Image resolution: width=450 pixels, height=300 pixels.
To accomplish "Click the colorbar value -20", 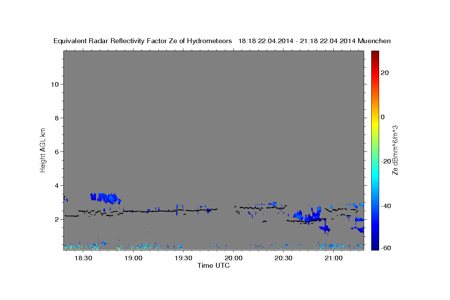I will [386, 162].
